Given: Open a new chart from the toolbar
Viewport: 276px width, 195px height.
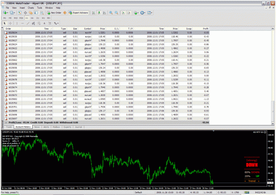Looking at the screenshot, I should (x=5, y=13).
